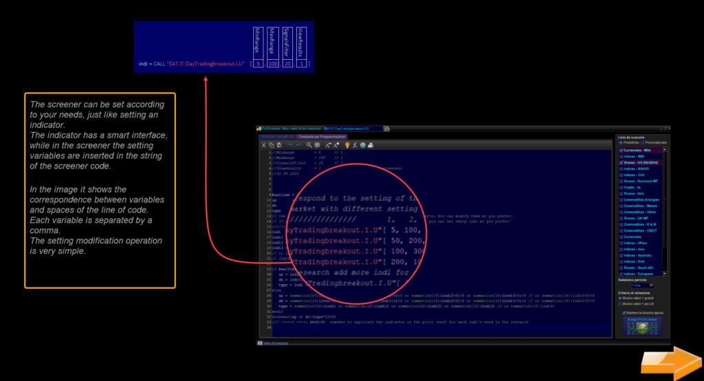Click the blue circular help icon
This screenshot has width=704, height=381.
pyautogui.click(x=363, y=145)
